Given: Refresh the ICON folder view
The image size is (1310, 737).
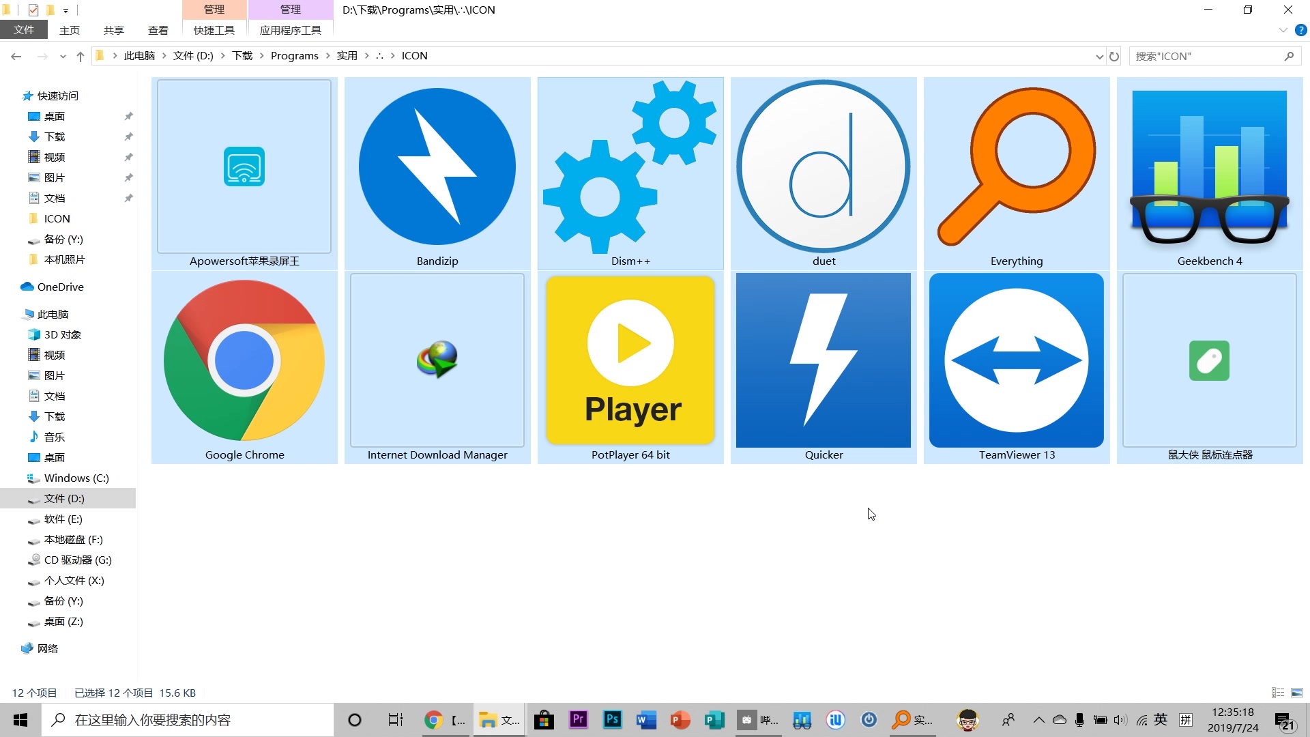Looking at the screenshot, I should tap(1114, 56).
